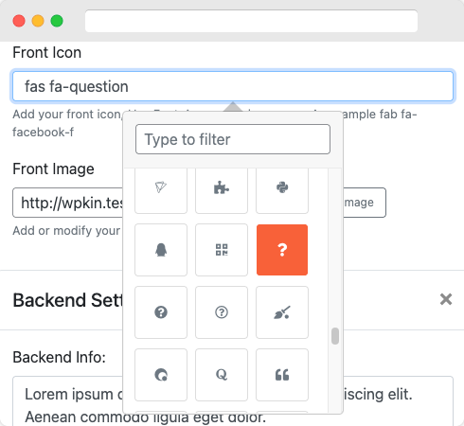The width and height of the screenshot is (464, 426).
Task: Select the QR code icon
Action: (x=222, y=250)
